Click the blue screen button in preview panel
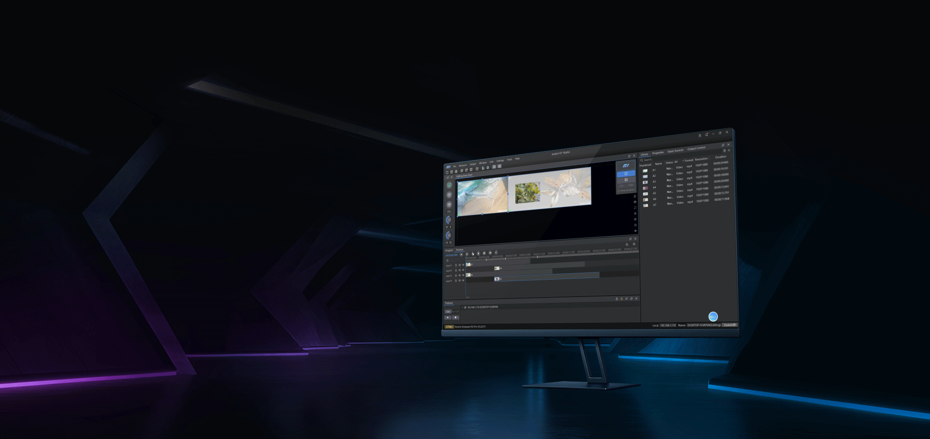Screen dimensions: 930x439 coord(626,173)
